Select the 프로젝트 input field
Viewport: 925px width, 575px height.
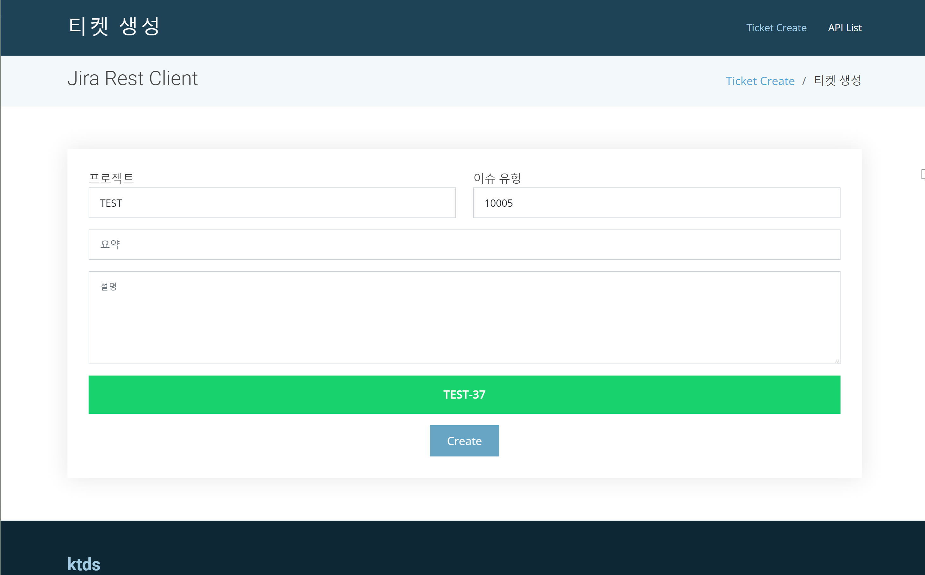pos(272,202)
